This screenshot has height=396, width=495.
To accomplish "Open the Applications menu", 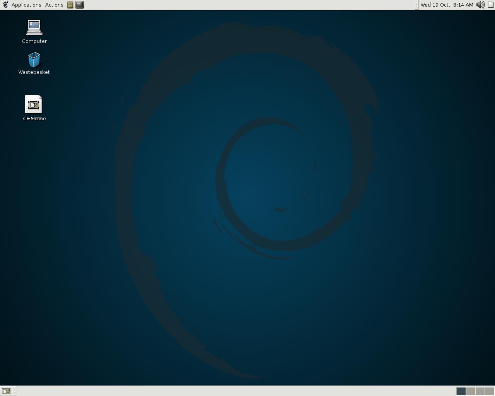I will click(26, 5).
